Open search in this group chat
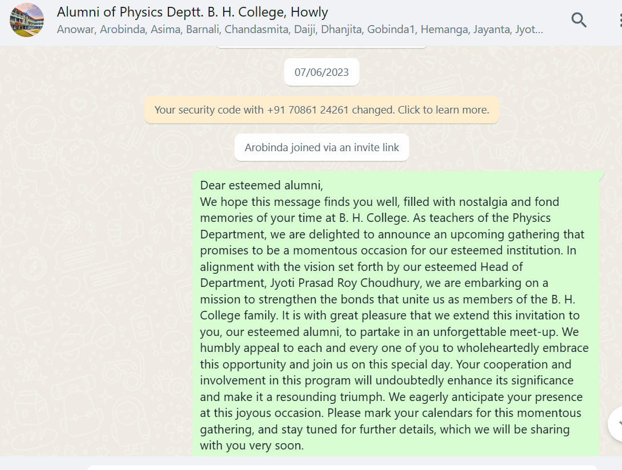The width and height of the screenshot is (622, 470). click(x=579, y=21)
